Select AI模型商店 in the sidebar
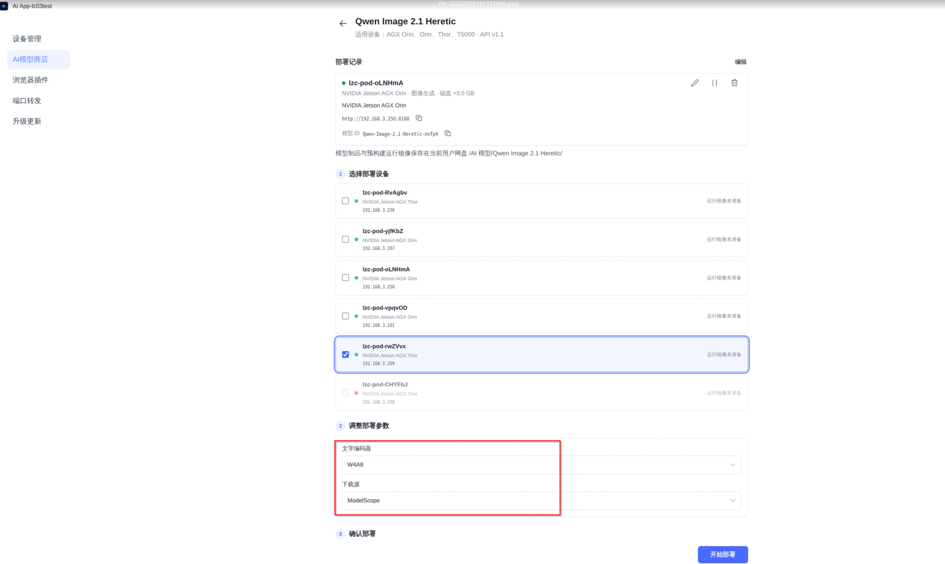945x564 pixels. pyautogui.click(x=38, y=59)
